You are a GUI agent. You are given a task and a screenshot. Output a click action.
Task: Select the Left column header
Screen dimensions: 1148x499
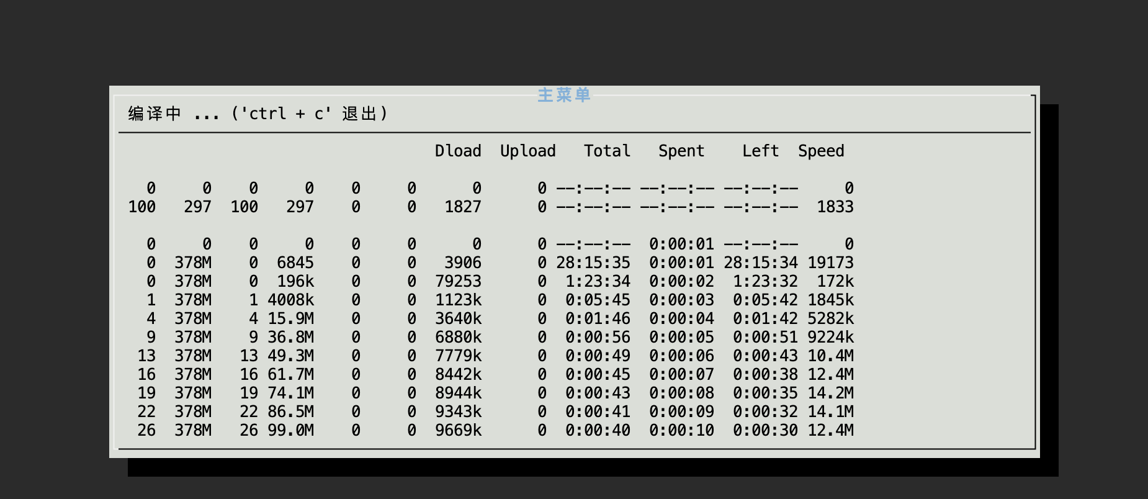tap(761, 151)
